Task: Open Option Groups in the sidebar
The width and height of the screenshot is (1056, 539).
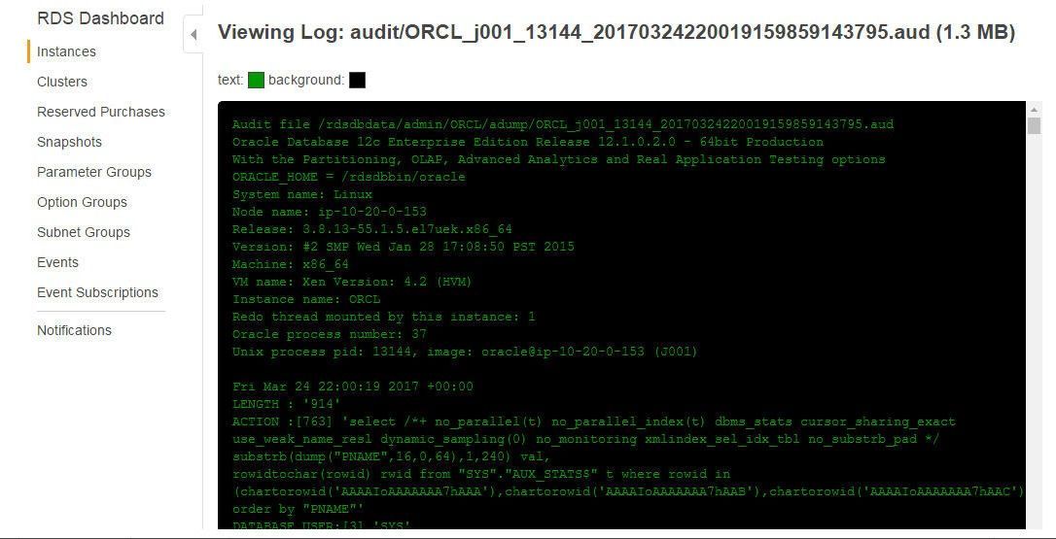Action: [x=82, y=202]
